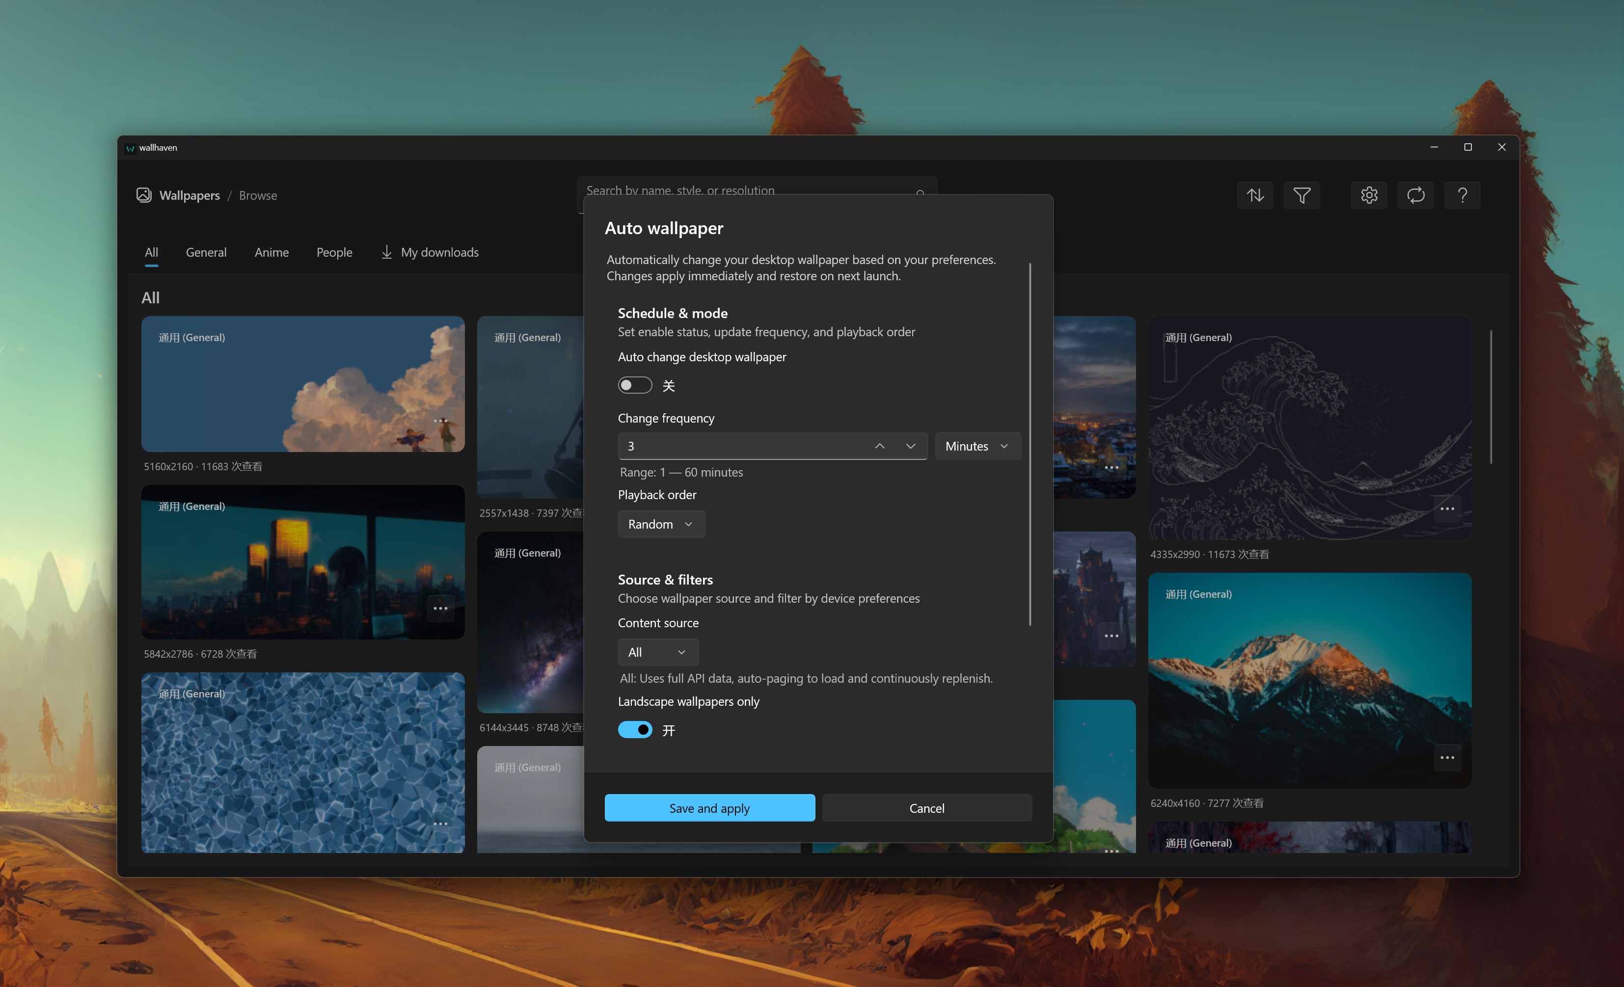
Task: Click 'Range: 1 — 60 minutes' hint text
Action: pos(681,472)
